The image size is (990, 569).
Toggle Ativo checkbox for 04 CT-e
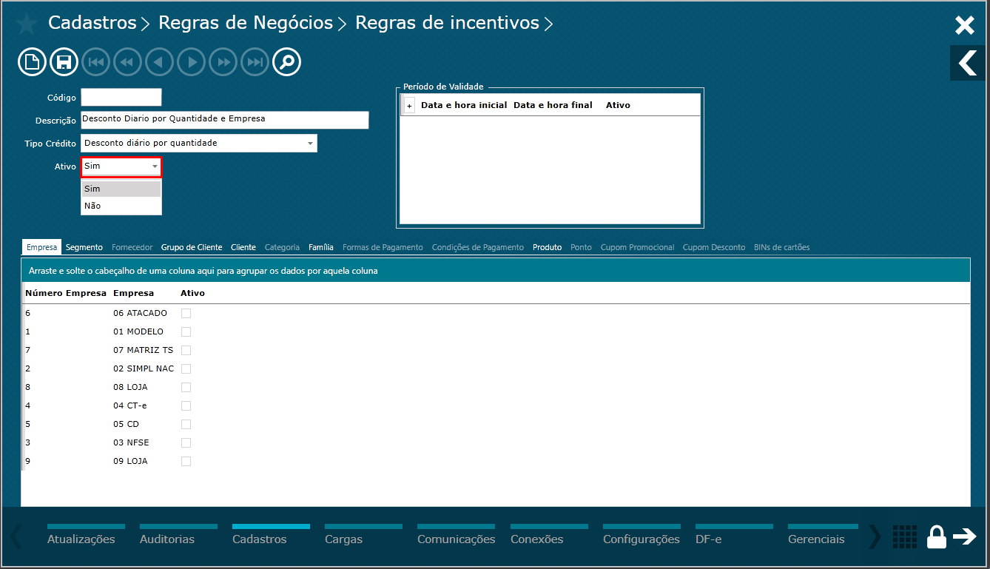[186, 405]
